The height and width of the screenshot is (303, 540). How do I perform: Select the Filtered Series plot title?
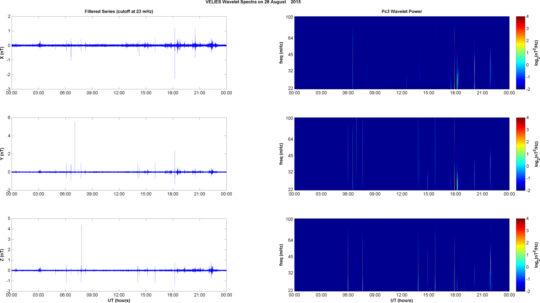(x=119, y=11)
